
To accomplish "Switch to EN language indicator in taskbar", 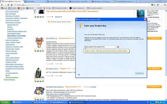I will (x=148, y=102).
